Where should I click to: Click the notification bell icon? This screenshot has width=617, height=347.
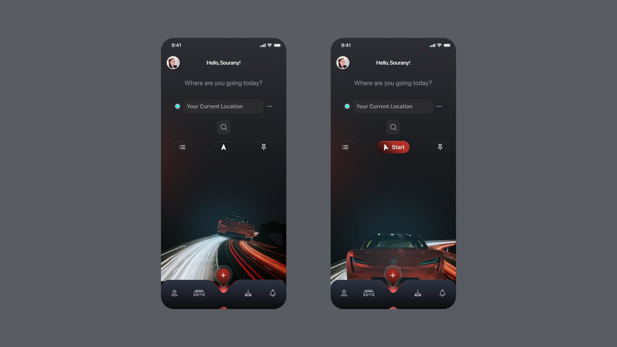click(273, 293)
